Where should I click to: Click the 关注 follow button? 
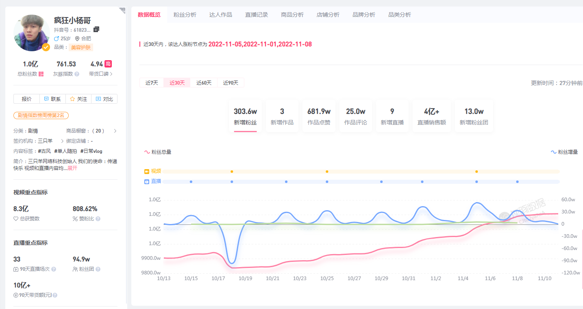(78, 99)
